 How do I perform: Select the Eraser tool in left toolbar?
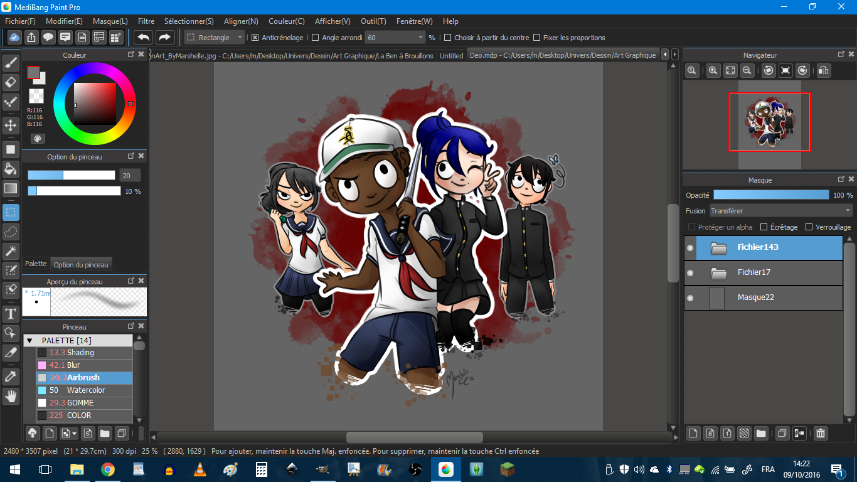pos(11,82)
